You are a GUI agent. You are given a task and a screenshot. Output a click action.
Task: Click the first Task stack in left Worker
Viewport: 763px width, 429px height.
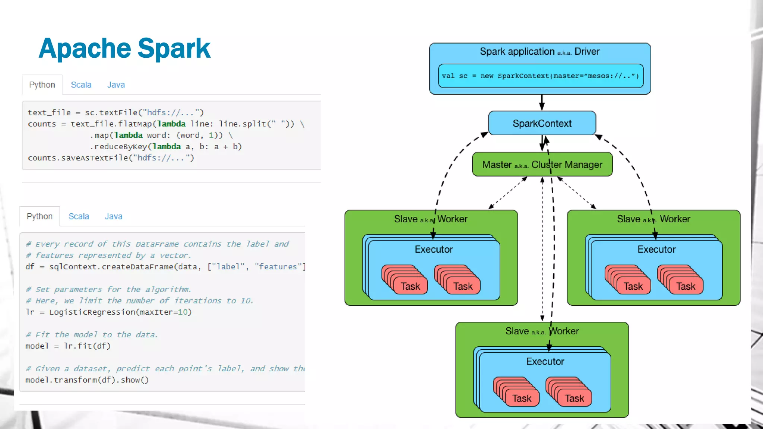click(x=405, y=280)
